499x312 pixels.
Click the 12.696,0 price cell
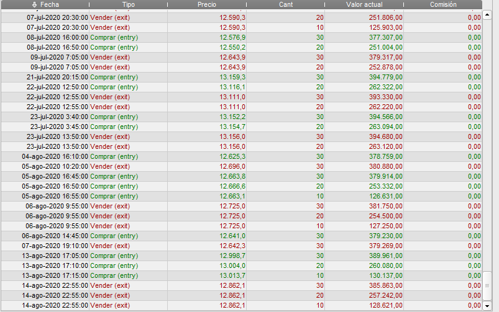click(232, 166)
